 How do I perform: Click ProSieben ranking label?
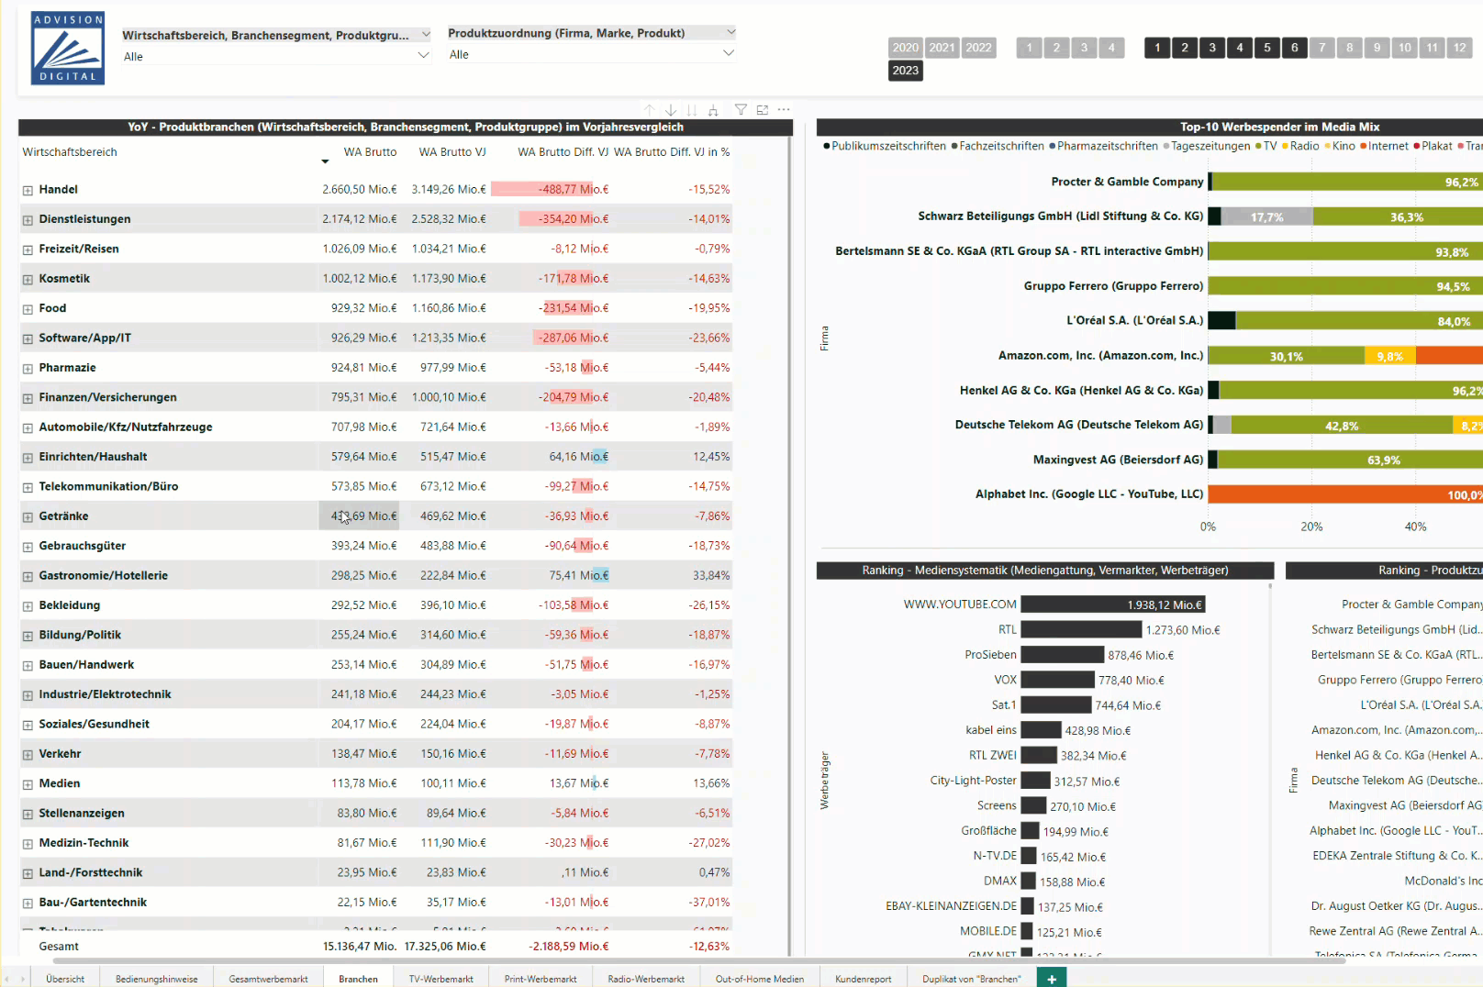click(x=990, y=655)
